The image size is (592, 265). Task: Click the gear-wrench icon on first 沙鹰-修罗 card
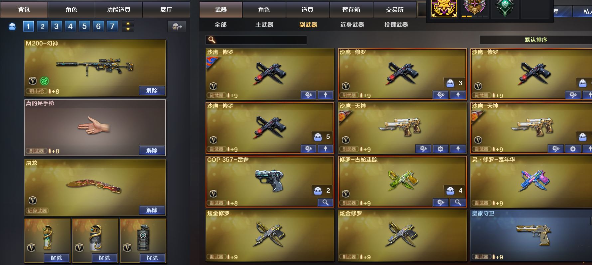[308, 95]
